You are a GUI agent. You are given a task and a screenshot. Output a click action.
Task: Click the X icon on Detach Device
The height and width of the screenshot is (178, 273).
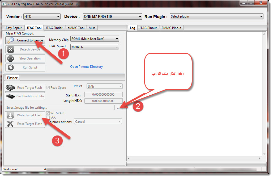[11, 49]
